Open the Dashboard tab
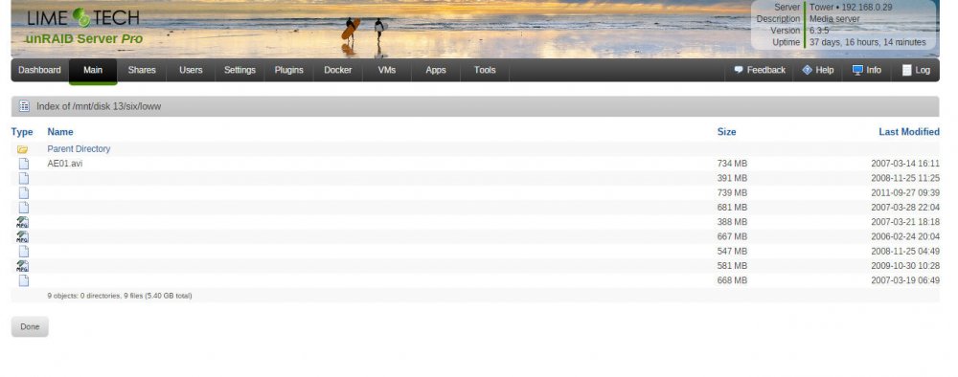958x377 pixels. click(x=39, y=70)
